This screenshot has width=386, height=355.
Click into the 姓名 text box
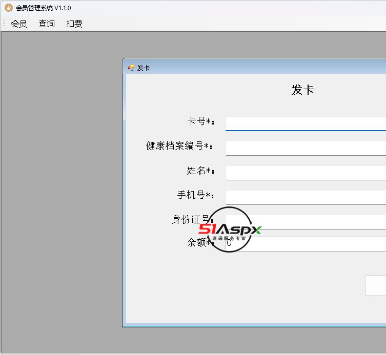pos(306,173)
